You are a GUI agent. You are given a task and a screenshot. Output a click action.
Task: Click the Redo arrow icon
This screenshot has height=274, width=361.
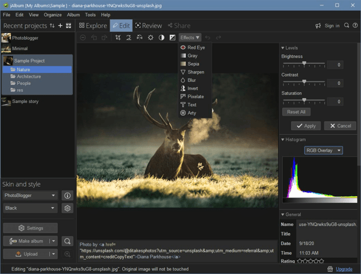[x=218, y=37]
